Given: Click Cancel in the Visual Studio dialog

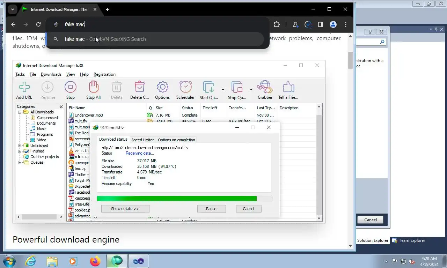Looking at the screenshot, I should tap(370, 220).
